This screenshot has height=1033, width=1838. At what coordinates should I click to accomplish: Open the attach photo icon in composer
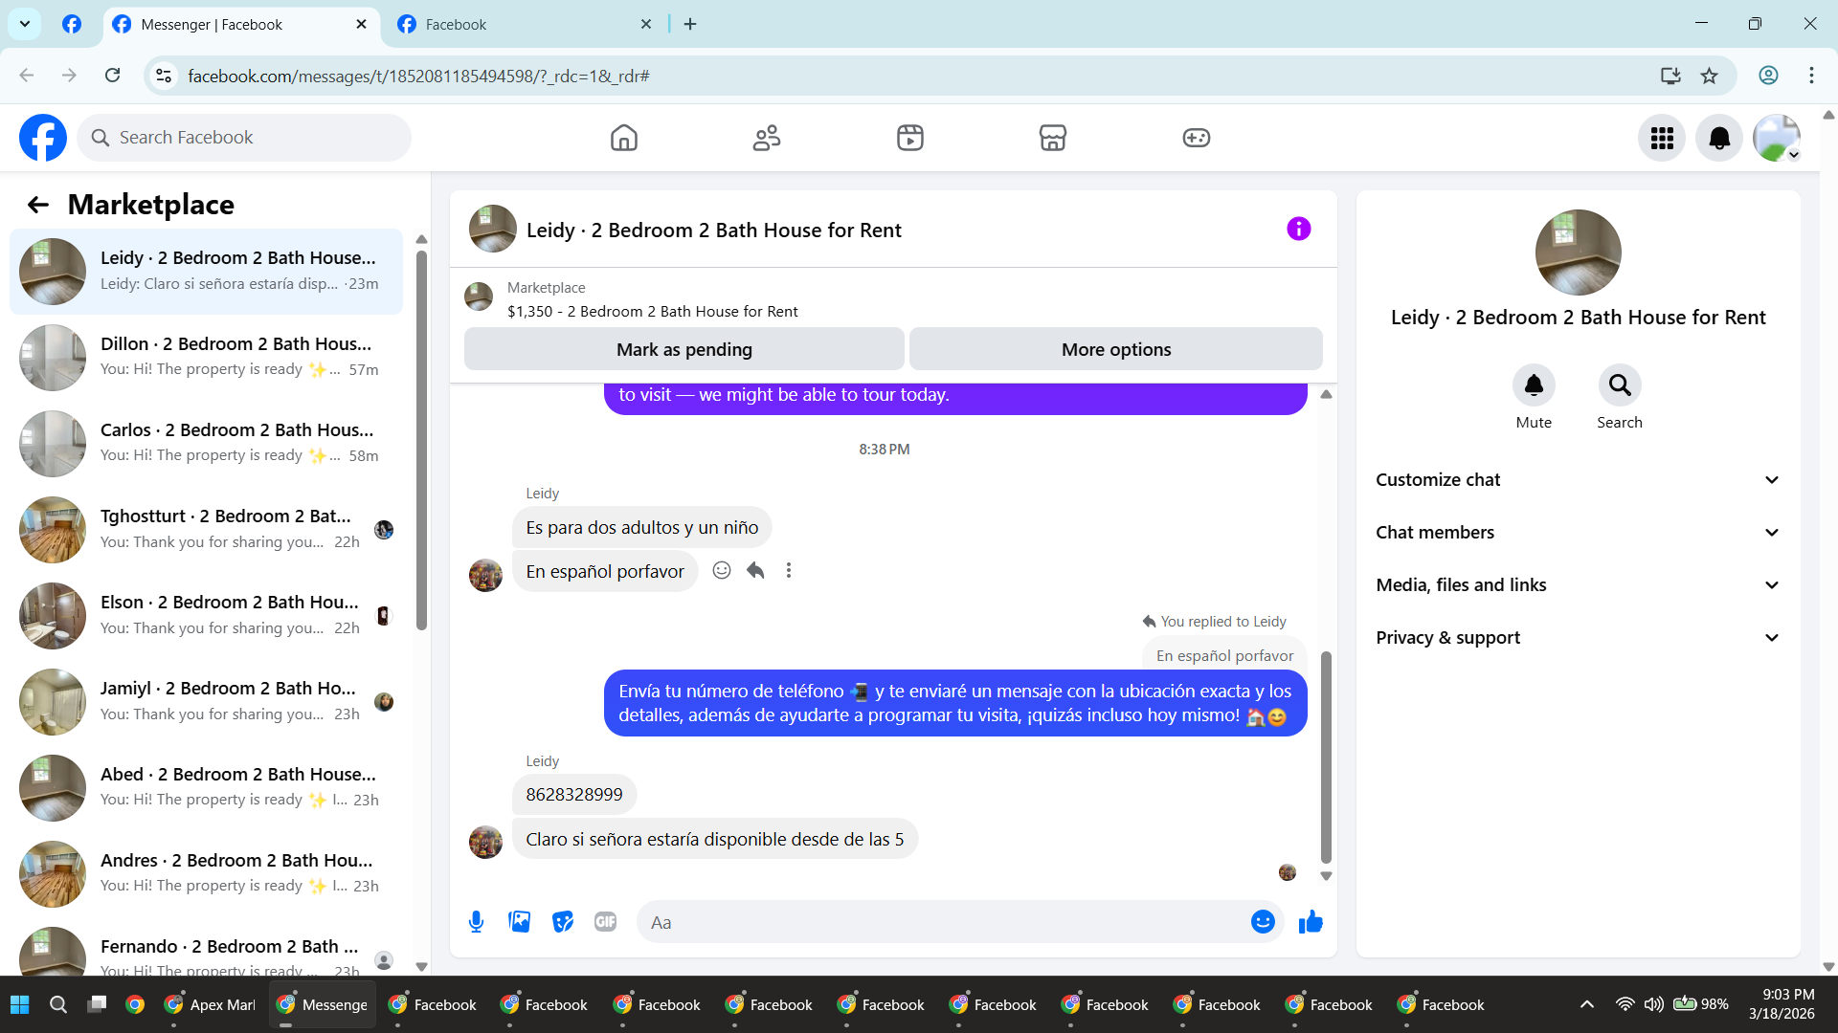pyautogui.click(x=519, y=922)
